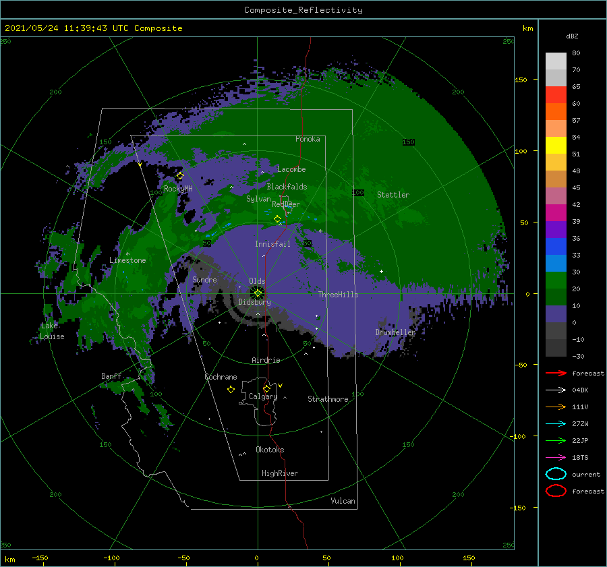Click the Airdrie city label
607x567 pixels.
click(266, 360)
